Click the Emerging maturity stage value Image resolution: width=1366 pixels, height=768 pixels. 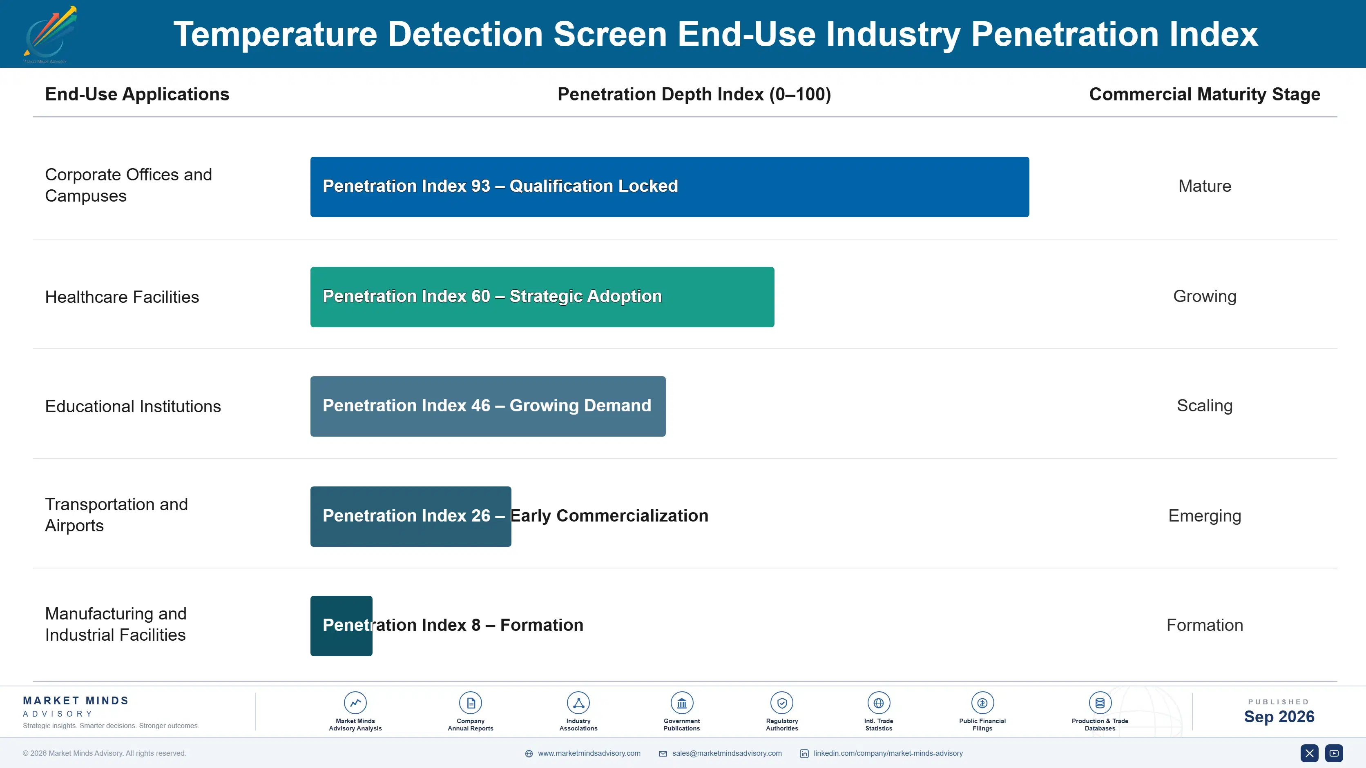pos(1204,516)
